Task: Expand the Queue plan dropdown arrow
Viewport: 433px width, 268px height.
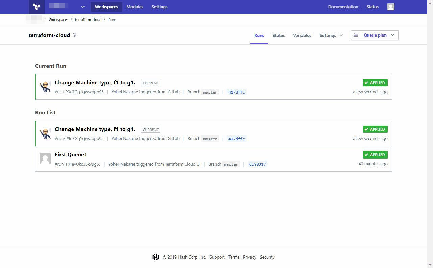Action: 392,35
